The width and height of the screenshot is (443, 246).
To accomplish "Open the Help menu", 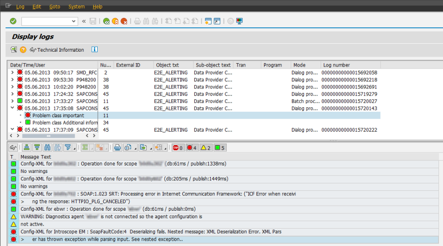I will [98, 6].
